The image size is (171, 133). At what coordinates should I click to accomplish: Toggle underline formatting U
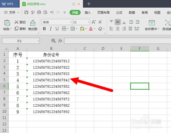[57, 29]
